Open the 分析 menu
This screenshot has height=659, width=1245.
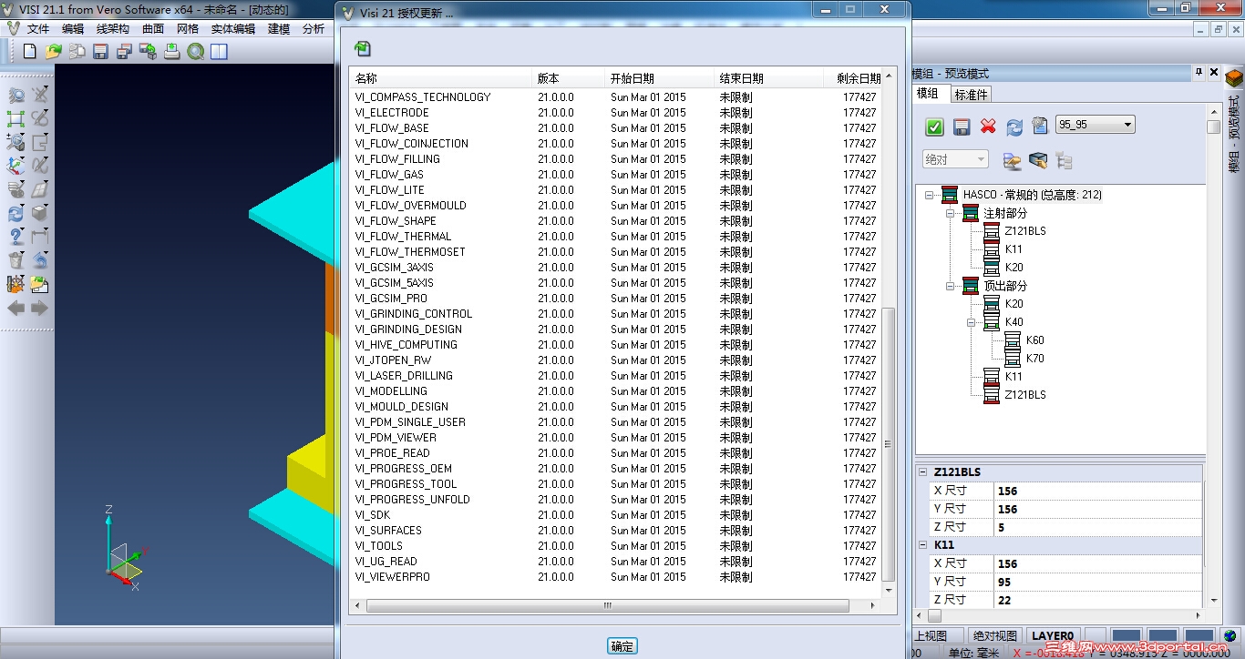pos(314,29)
